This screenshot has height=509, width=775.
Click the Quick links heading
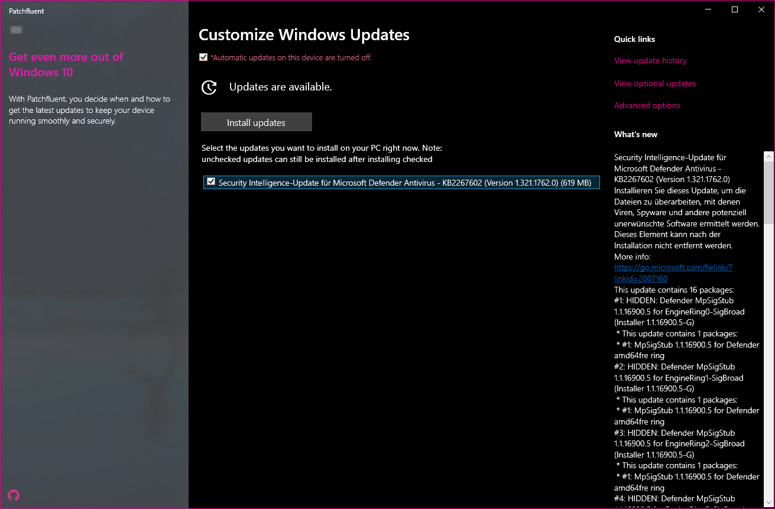[x=635, y=39]
